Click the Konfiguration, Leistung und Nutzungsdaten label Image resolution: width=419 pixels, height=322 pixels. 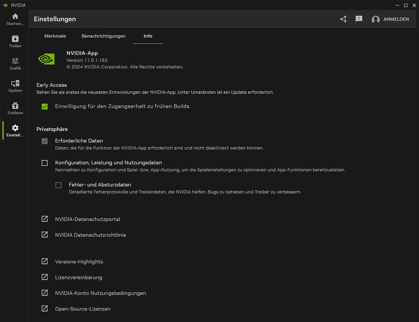click(x=108, y=163)
